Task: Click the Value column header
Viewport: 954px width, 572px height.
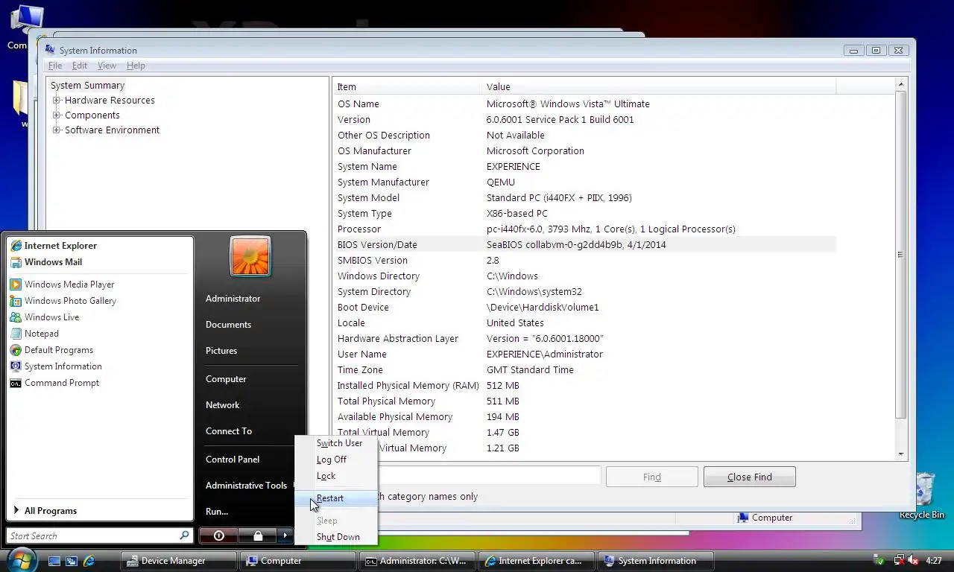Action: pyautogui.click(x=659, y=86)
